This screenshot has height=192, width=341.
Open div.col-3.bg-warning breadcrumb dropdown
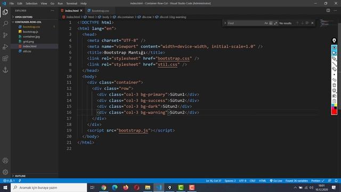point(170,17)
